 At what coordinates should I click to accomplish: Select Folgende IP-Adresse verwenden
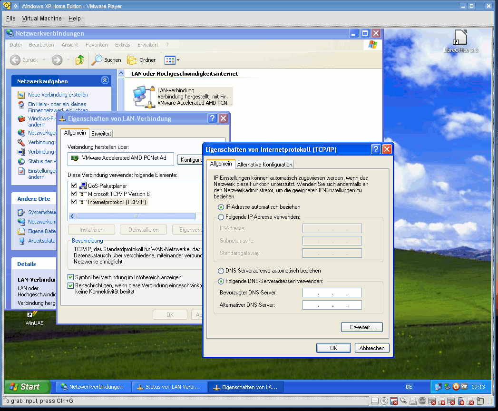click(x=221, y=217)
